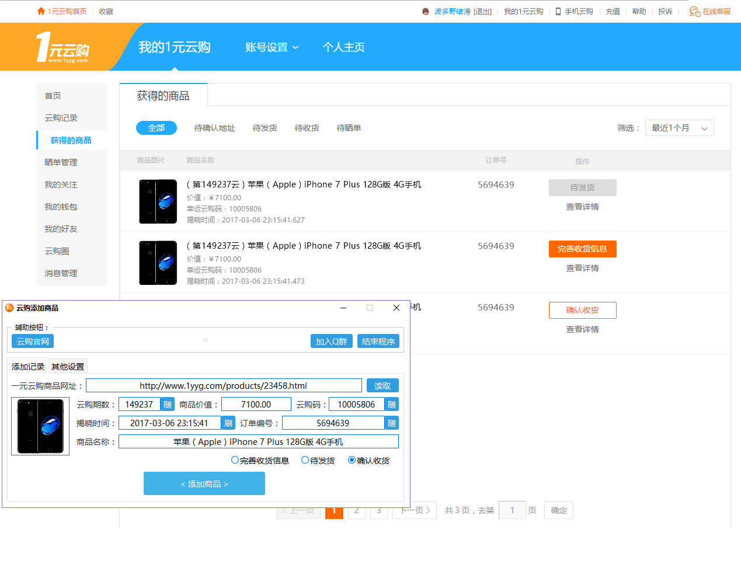Select the 待晒单 filter tab
This screenshot has height=564, width=741.
[x=349, y=128]
